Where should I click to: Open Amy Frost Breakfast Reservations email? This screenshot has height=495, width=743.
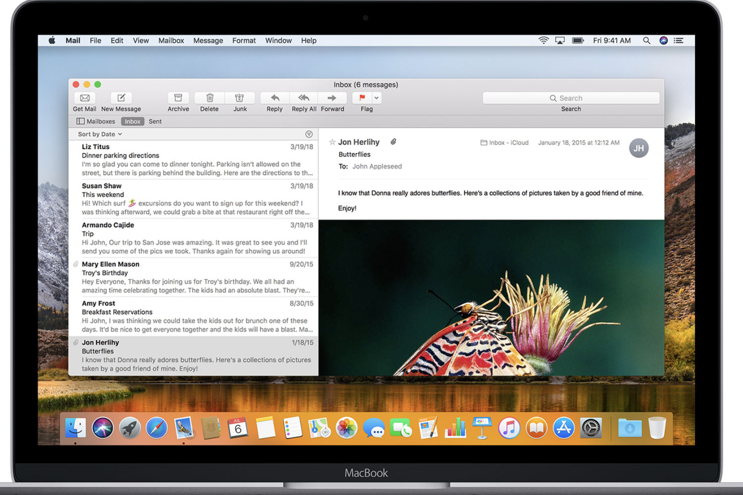(194, 316)
